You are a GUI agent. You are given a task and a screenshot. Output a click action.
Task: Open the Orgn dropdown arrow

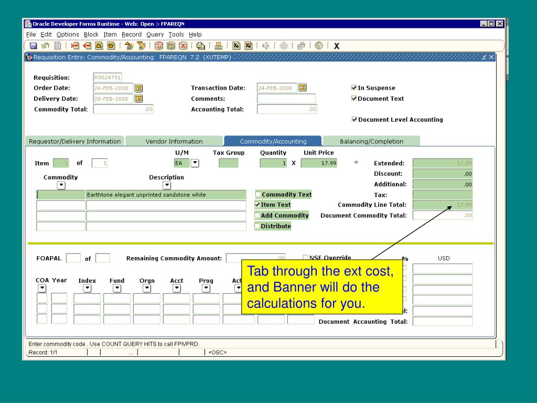coord(147,288)
